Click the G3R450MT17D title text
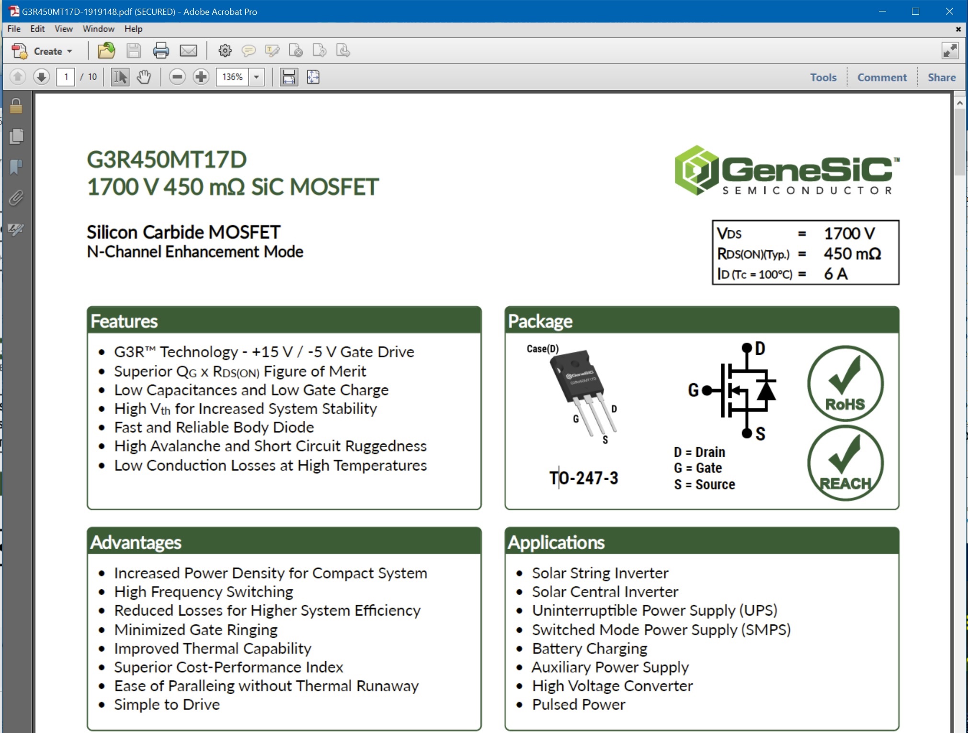The image size is (968, 733). 167,159
